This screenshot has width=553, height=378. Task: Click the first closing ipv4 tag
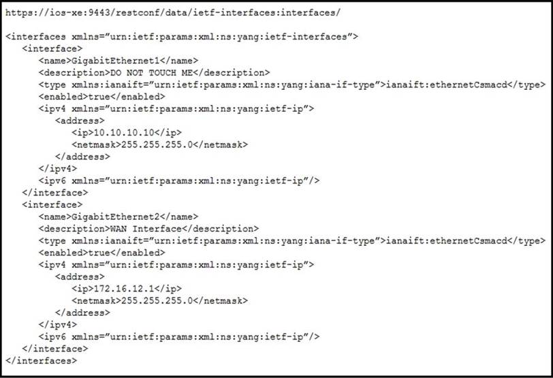point(57,168)
